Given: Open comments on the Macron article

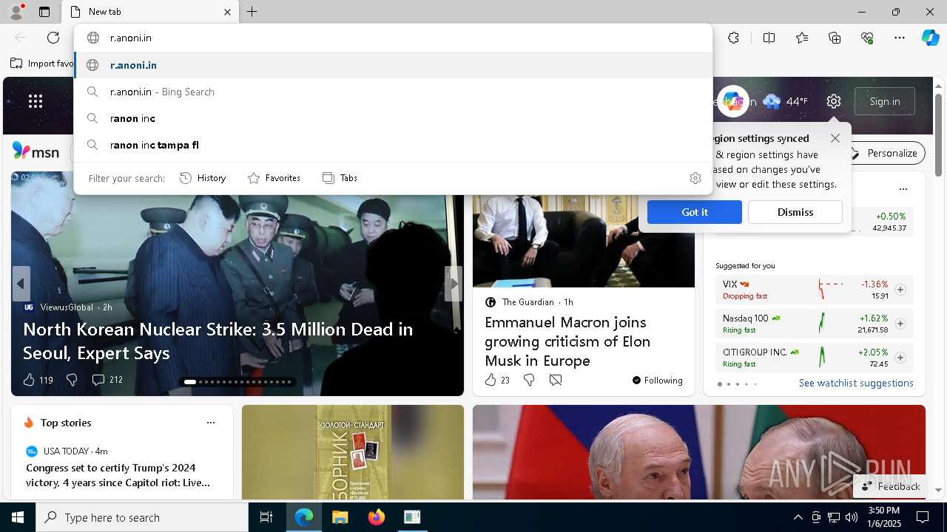Looking at the screenshot, I should click(x=556, y=380).
